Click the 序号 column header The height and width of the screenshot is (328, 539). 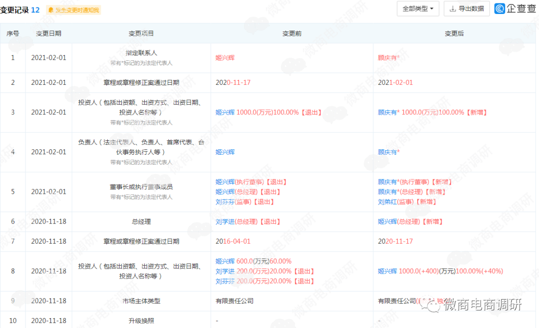(12, 33)
